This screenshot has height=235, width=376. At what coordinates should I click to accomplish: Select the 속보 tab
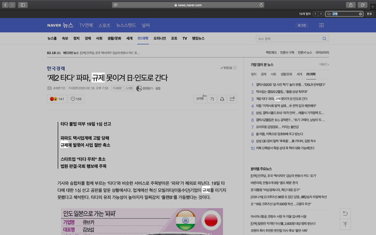[x=65, y=38]
